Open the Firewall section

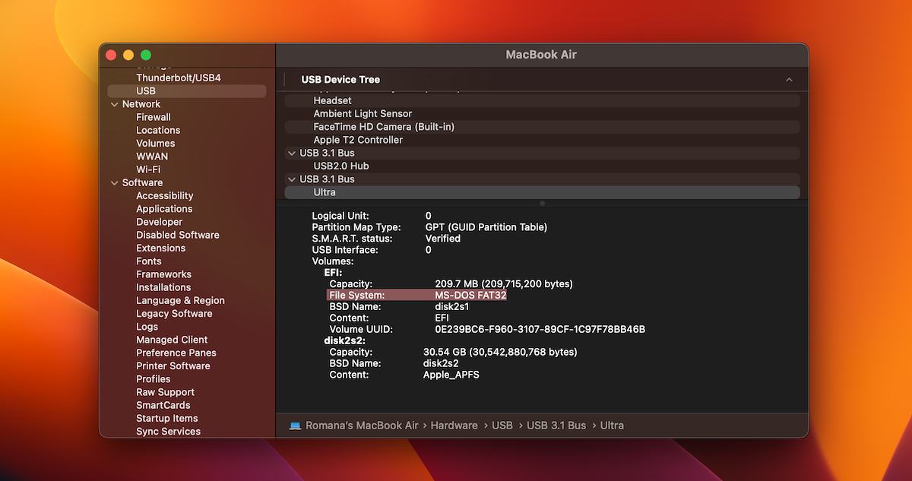154,117
